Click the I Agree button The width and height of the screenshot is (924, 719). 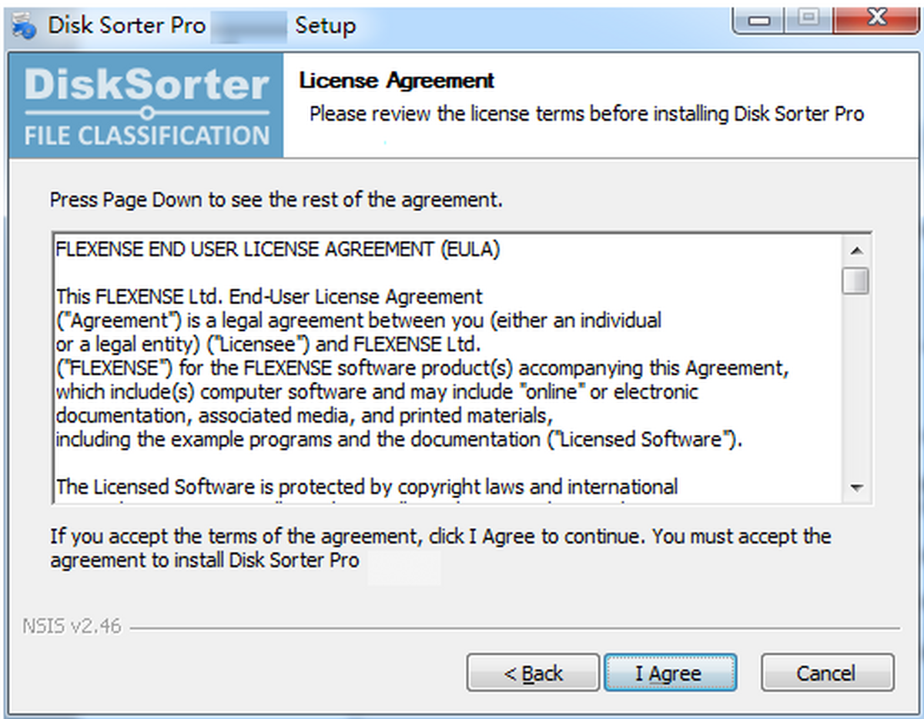pyautogui.click(x=670, y=672)
